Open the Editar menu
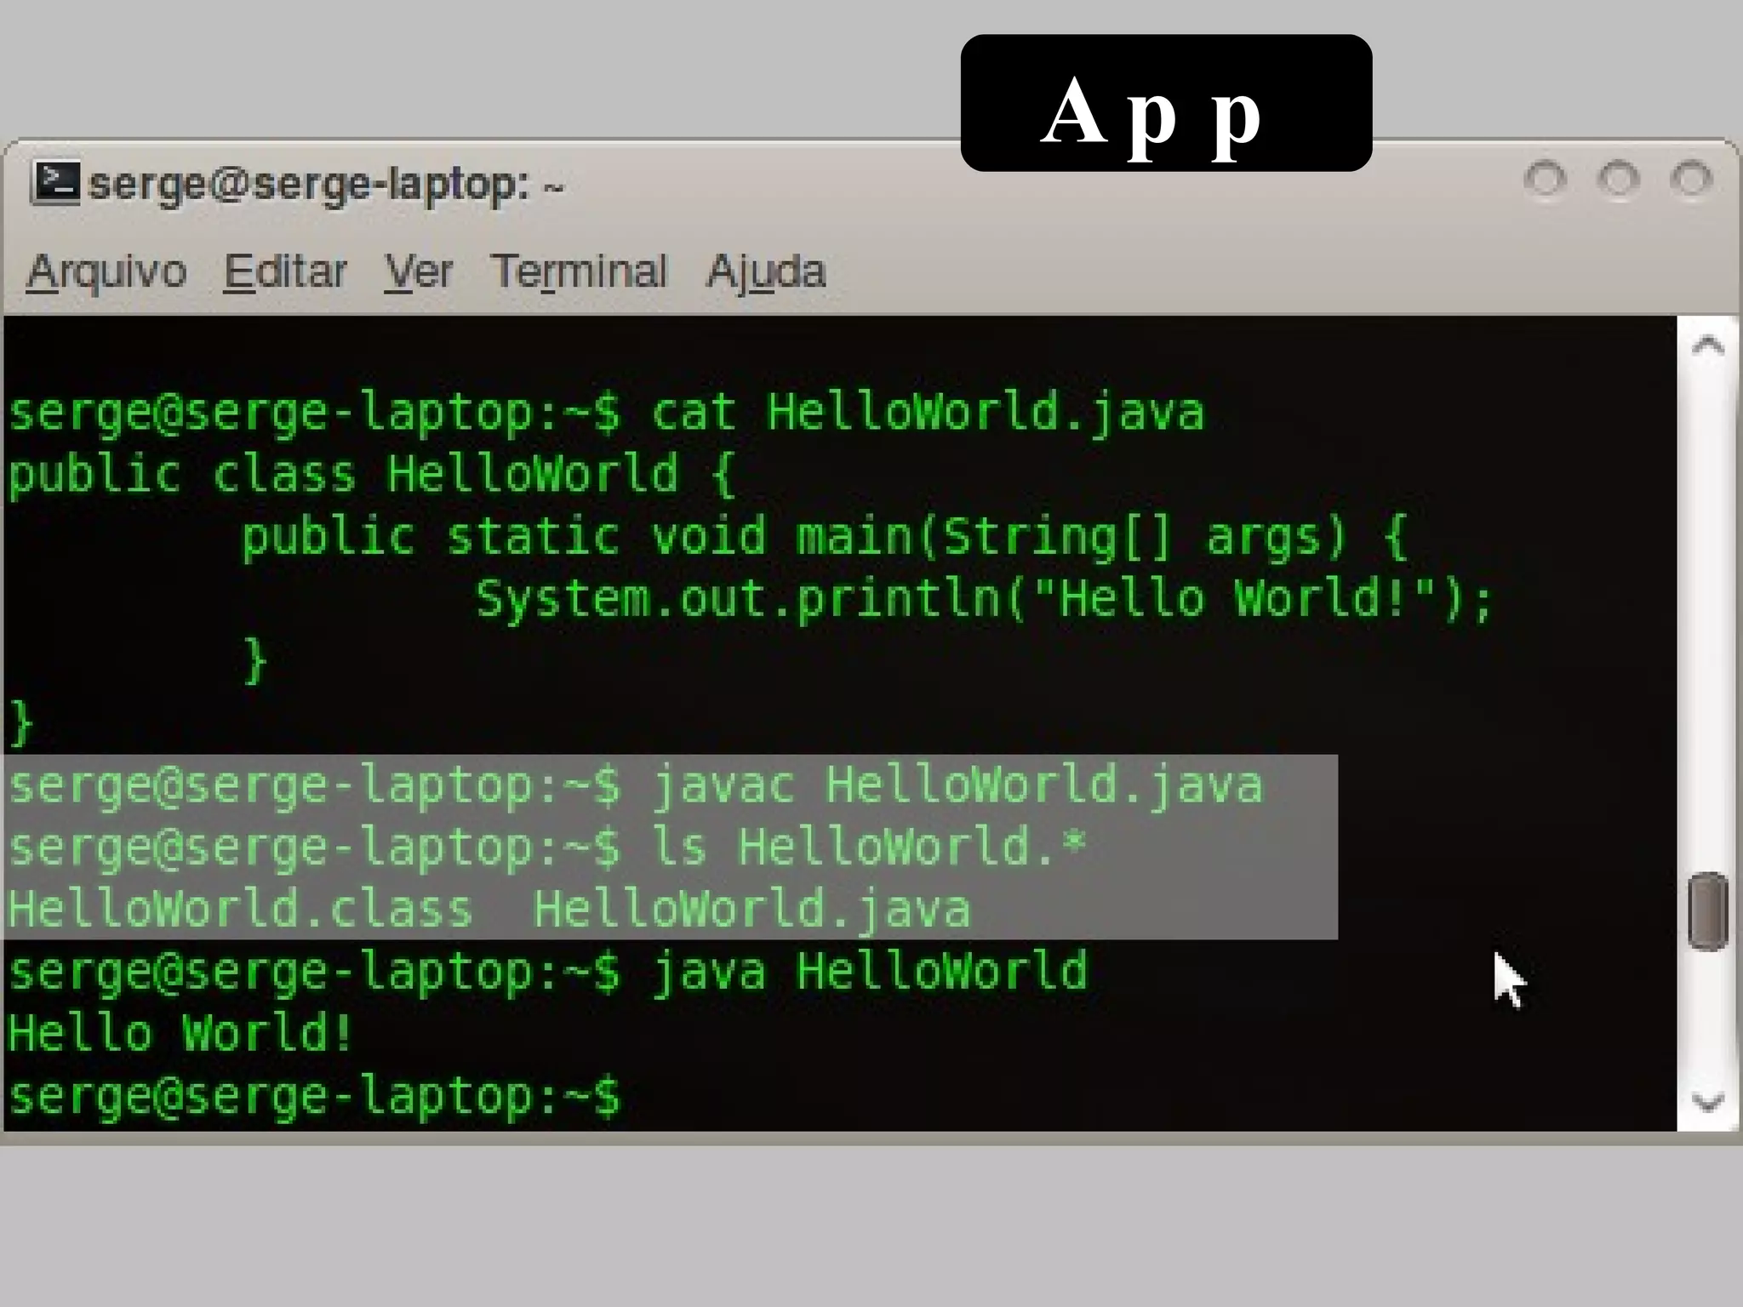The image size is (1743, 1307). point(285,272)
